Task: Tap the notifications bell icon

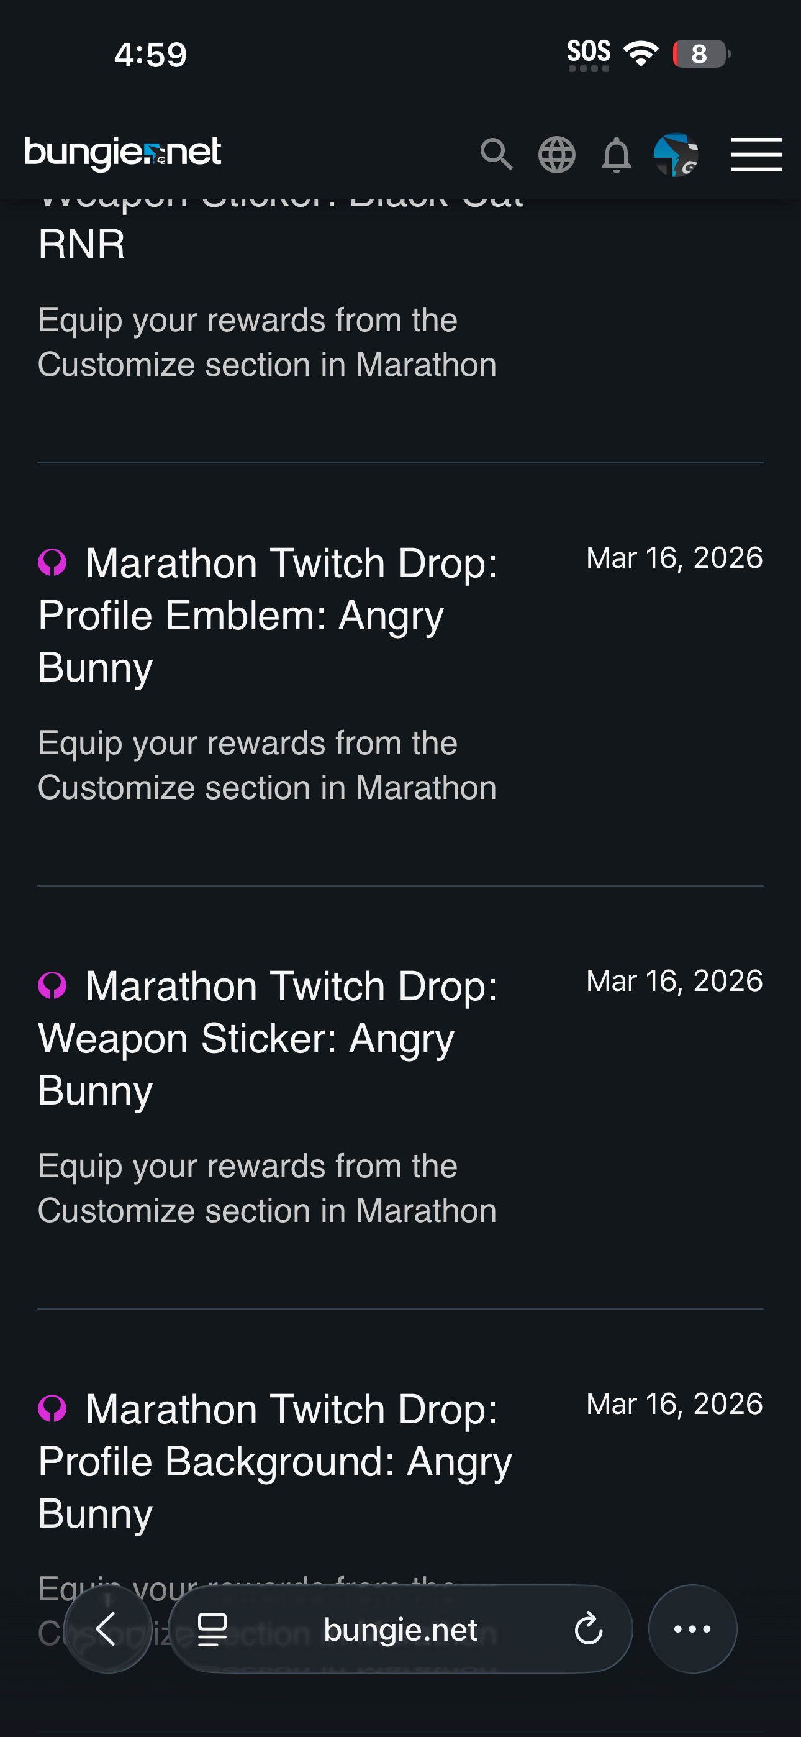Action: (x=615, y=155)
